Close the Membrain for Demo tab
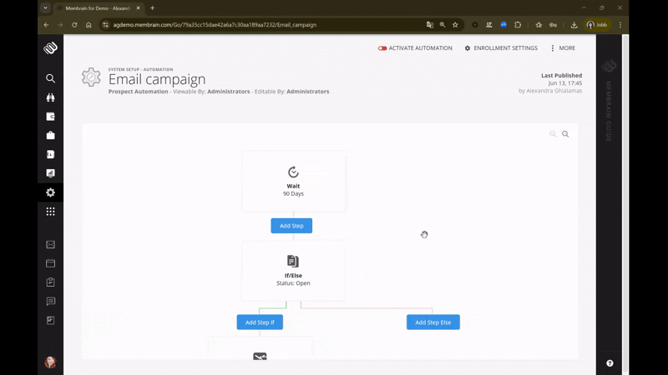 pyautogui.click(x=138, y=8)
